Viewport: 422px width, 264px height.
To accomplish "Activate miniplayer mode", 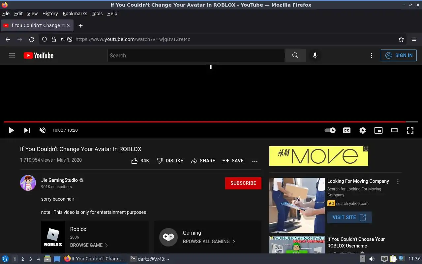I will (x=378, y=130).
